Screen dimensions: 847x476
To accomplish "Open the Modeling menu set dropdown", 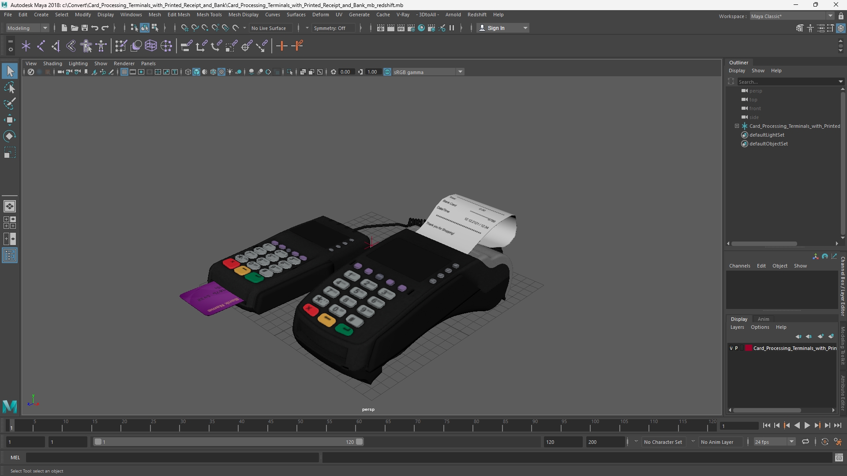I will (x=27, y=28).
